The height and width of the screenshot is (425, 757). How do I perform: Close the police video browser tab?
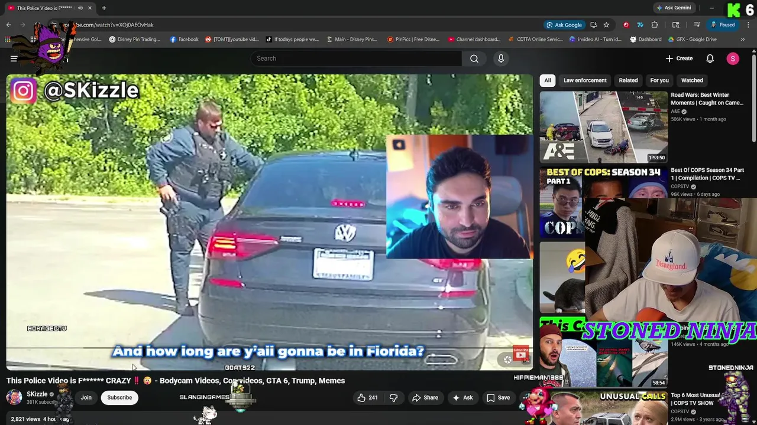click(x=90, y=8)
